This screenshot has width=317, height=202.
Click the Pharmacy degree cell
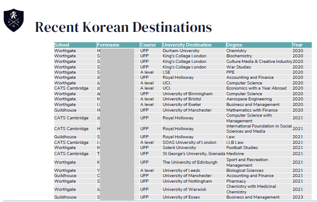[259, 181]
